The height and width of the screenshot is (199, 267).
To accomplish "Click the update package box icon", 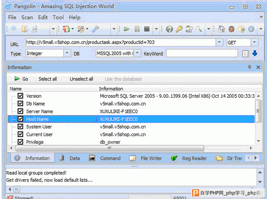I will pos(241,29).
